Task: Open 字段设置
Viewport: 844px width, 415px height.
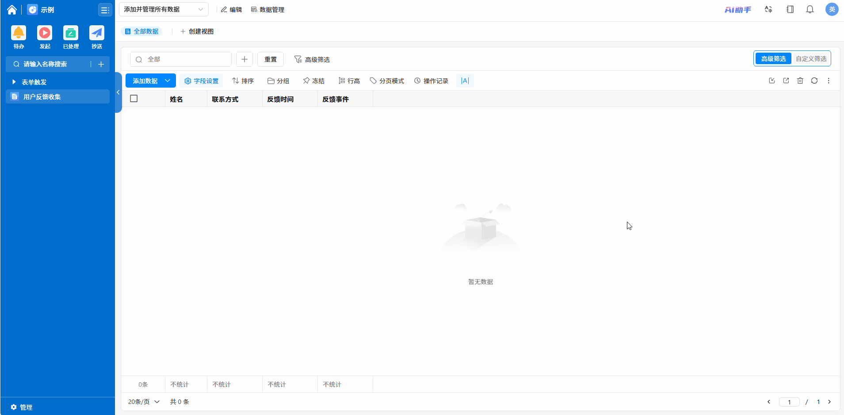Action: (x=202, y=81)
